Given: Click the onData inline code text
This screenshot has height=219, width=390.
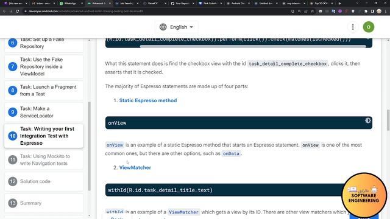Looking at the screenshot, I should [x=231, y=153].
